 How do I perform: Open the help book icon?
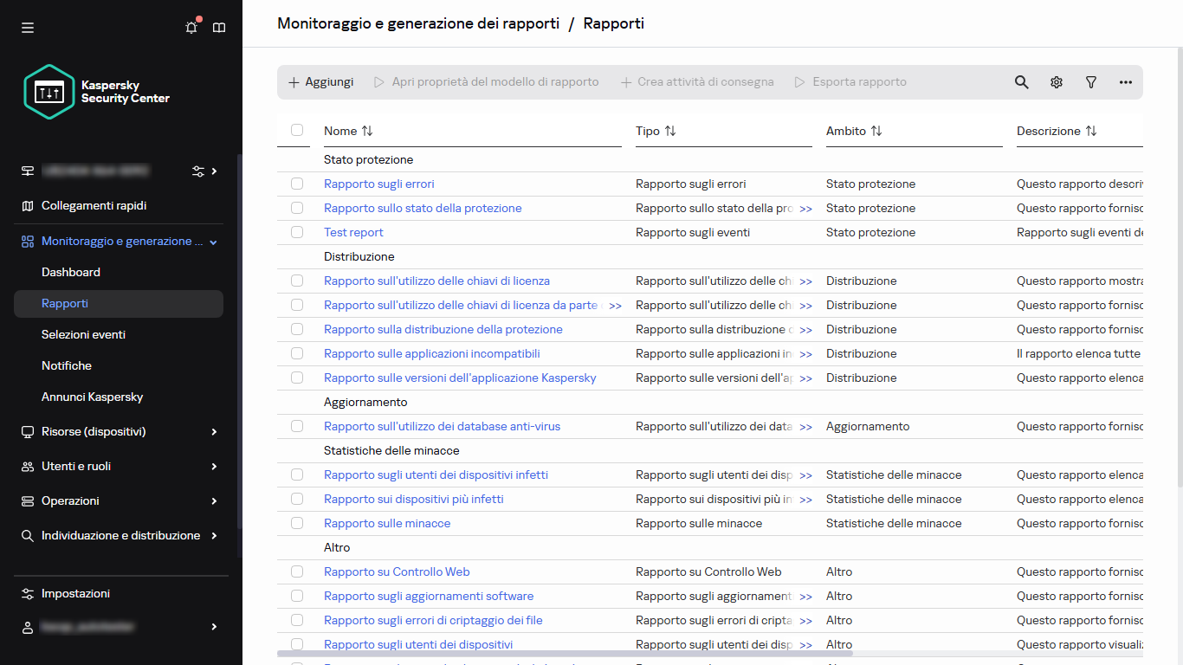tap(219, 28)
